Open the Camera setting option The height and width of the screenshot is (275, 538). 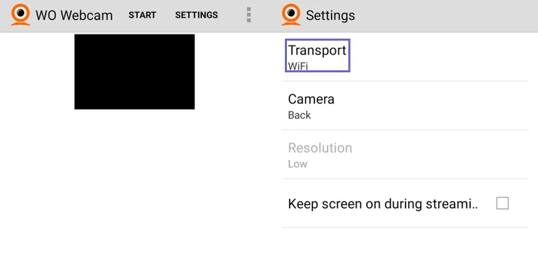[404, 106]
